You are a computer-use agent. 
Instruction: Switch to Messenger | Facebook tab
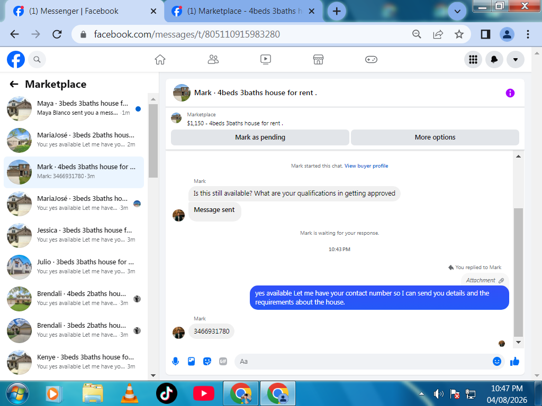(74, 11)
